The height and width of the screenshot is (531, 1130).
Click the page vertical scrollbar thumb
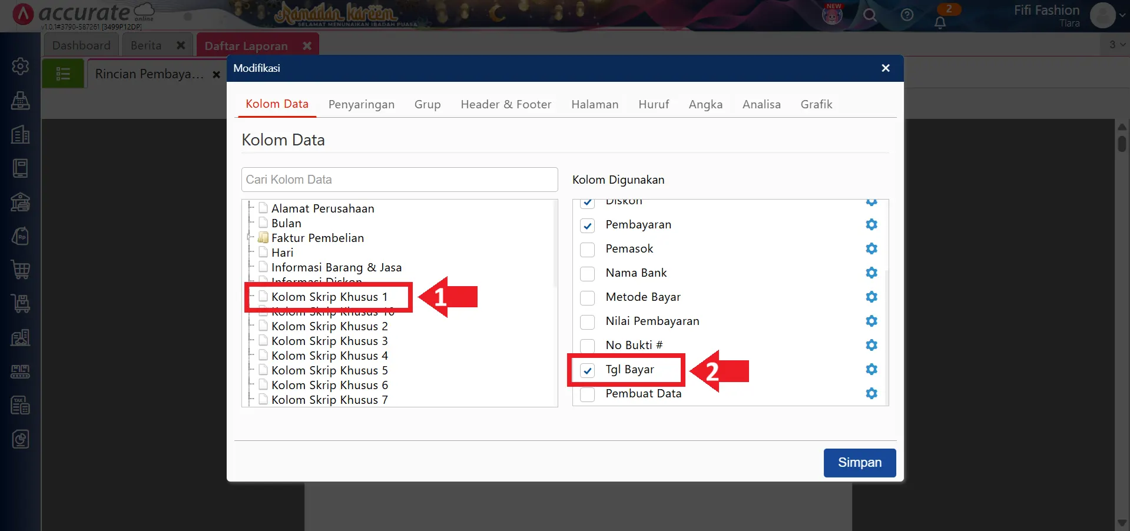[x=1122, y=143]
